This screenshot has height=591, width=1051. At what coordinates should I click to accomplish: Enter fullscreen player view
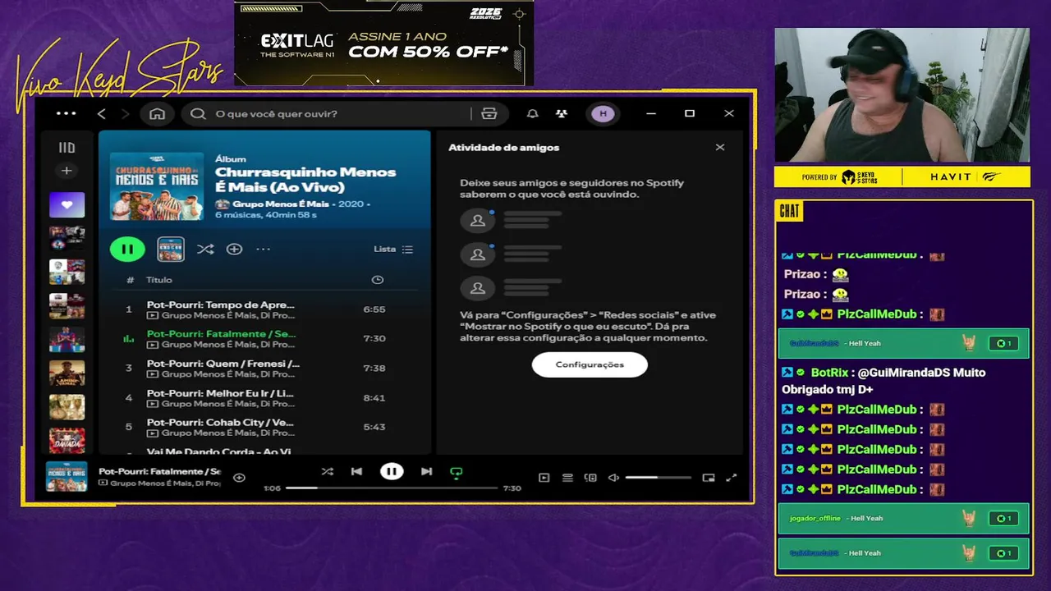(x=732, y=477)
